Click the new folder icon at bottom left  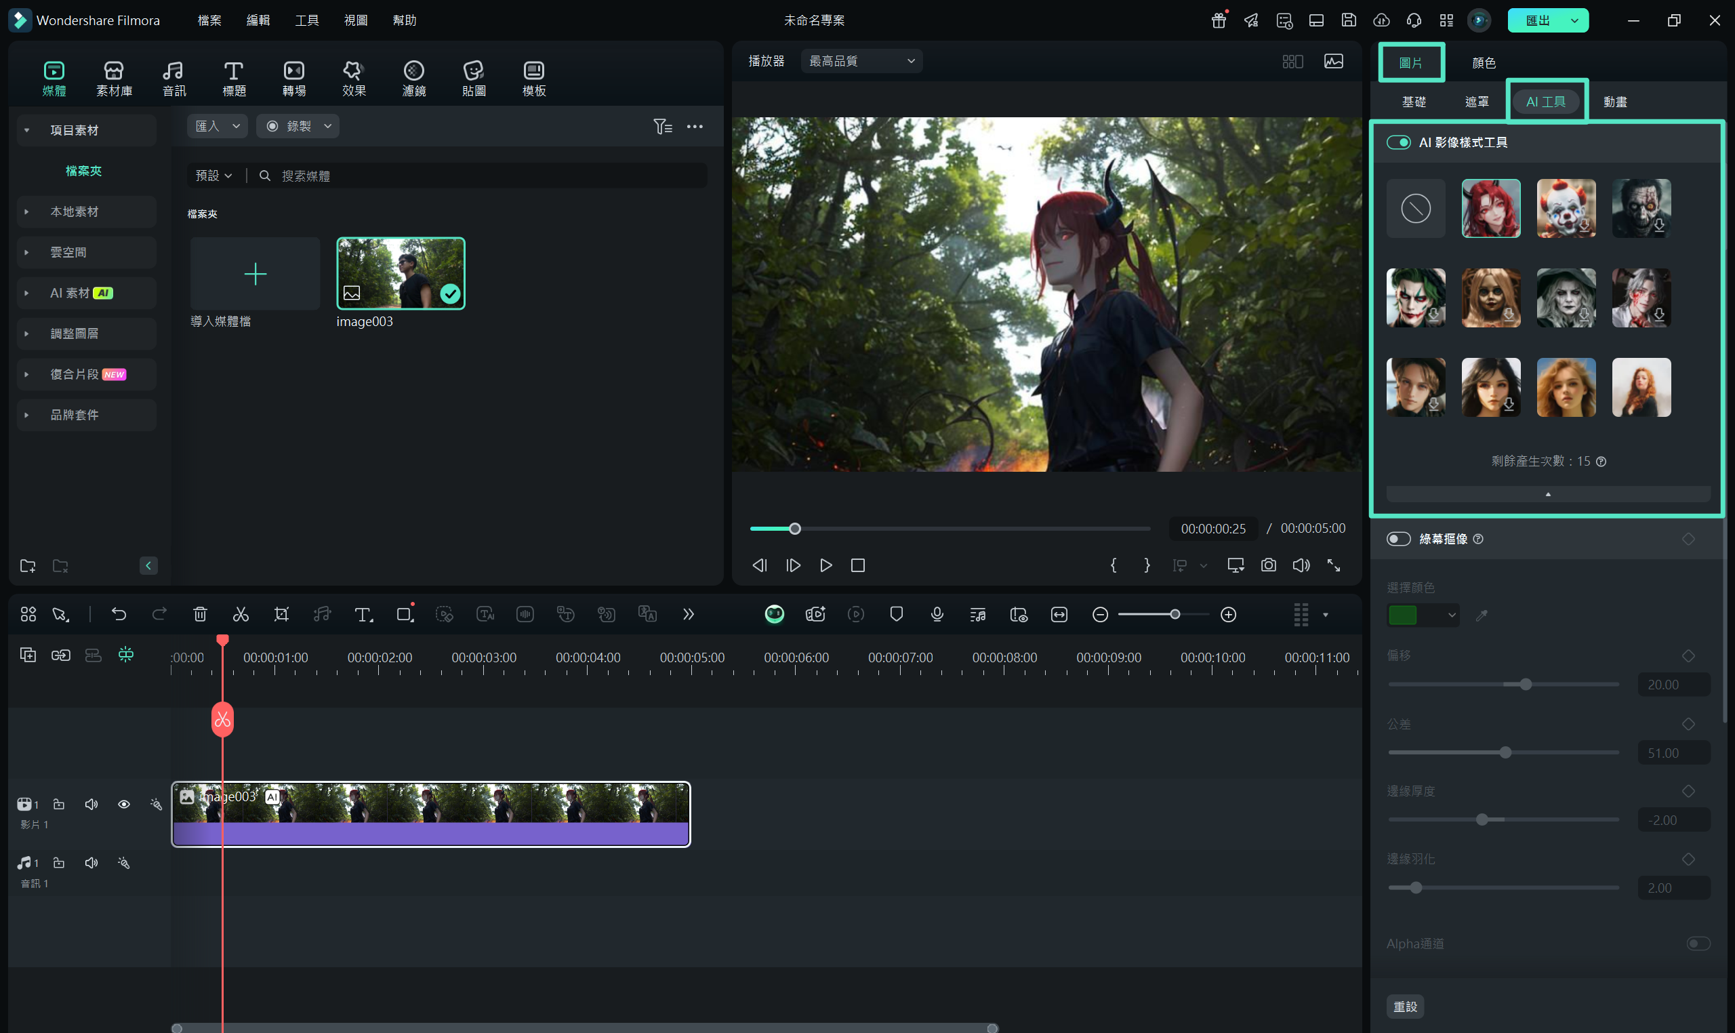pyautogui.click(x=28, y=565)
